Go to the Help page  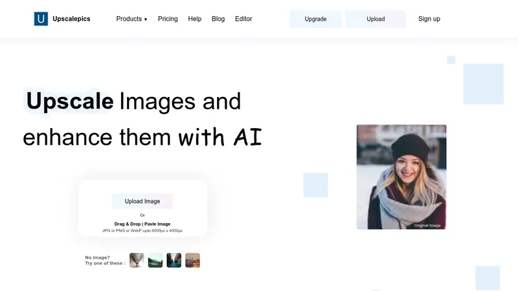pyautogui.click(x=195, y=19)
